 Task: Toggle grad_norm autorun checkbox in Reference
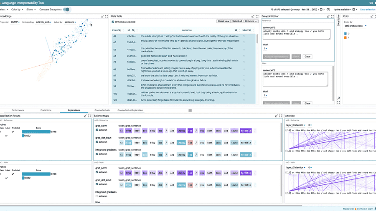97,130
